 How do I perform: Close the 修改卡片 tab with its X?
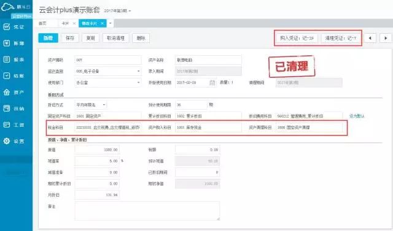[103, 23]
